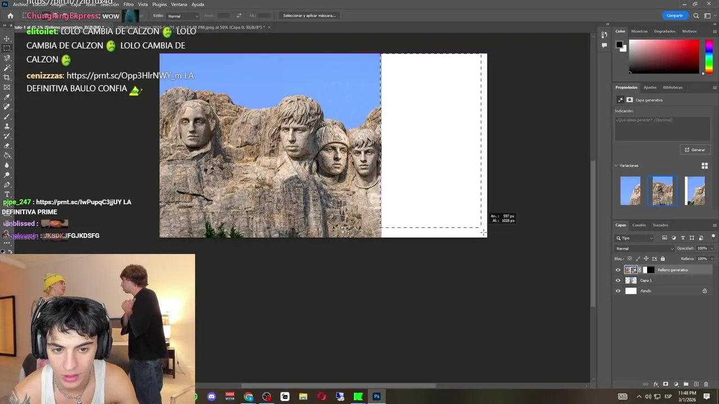Link layers icon at Layers panel bottom

645,384
